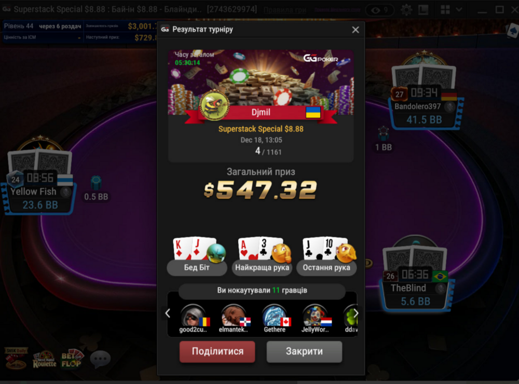Image resolution: width=519 pixels, height=384 pixels.
Task: Open the settings gear in title bar
Action: pyautogui.click(x=406, y=10)
